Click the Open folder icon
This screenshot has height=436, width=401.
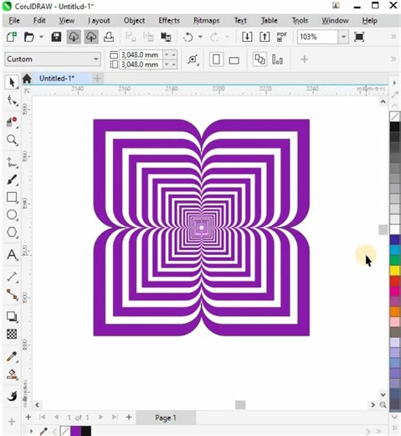click(x=29, y=37)
